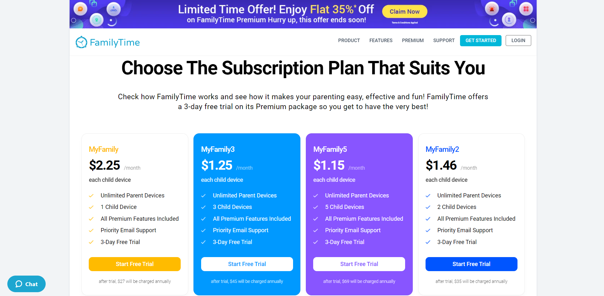Screen dimensions: 604x296
Task: Open the Support menu
Action: pos(444,41)
